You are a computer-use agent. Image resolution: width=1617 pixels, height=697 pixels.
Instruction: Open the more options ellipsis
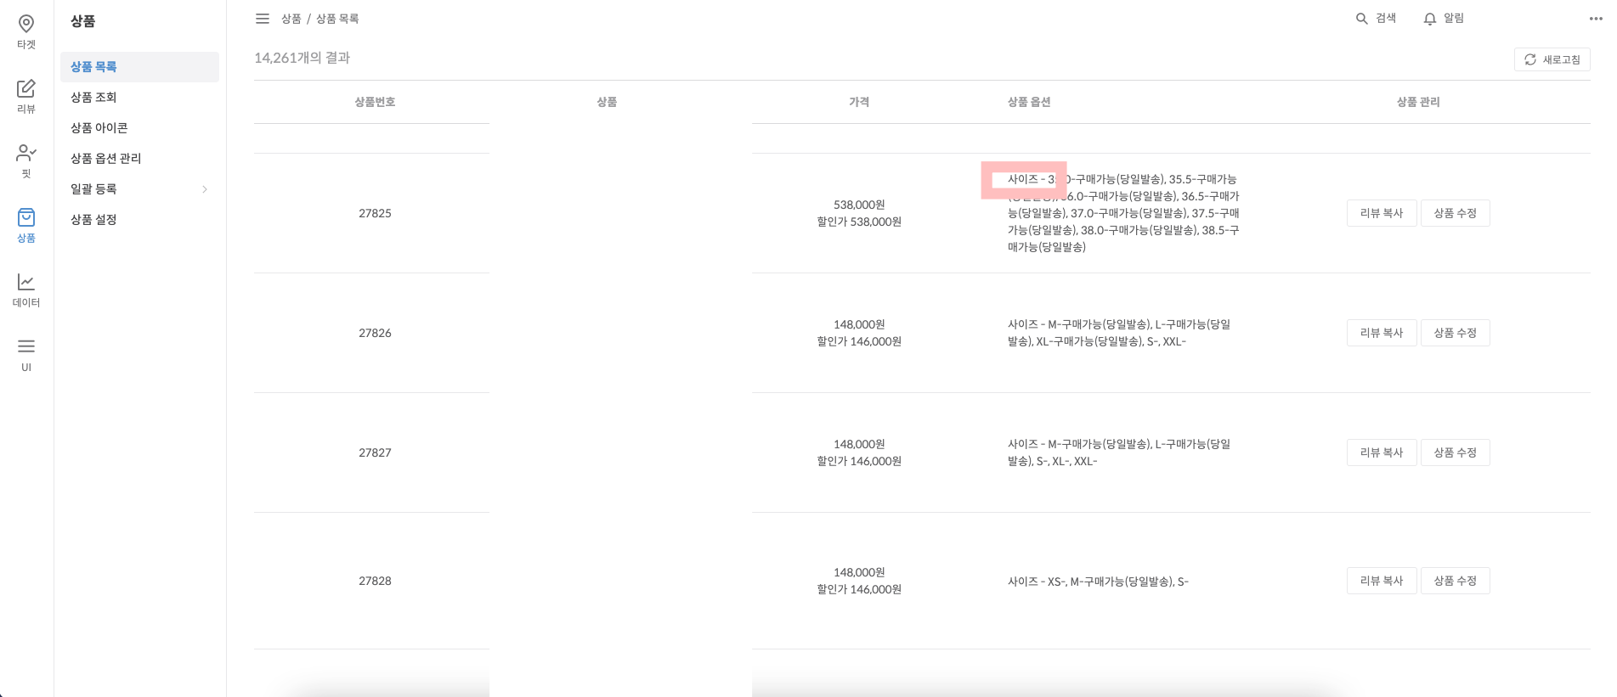1596,19
